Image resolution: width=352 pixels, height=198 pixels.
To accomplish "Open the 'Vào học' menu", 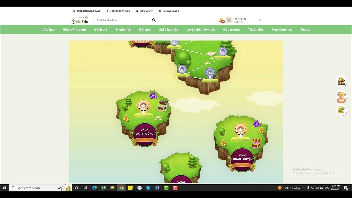I will point(48,30).
